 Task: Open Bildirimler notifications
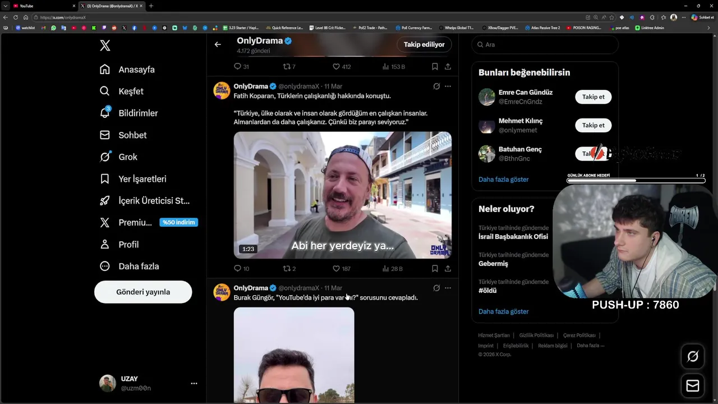point(129,113)
